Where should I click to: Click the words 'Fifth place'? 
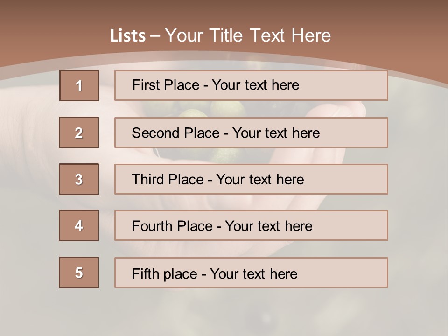[x=165, y=273]
